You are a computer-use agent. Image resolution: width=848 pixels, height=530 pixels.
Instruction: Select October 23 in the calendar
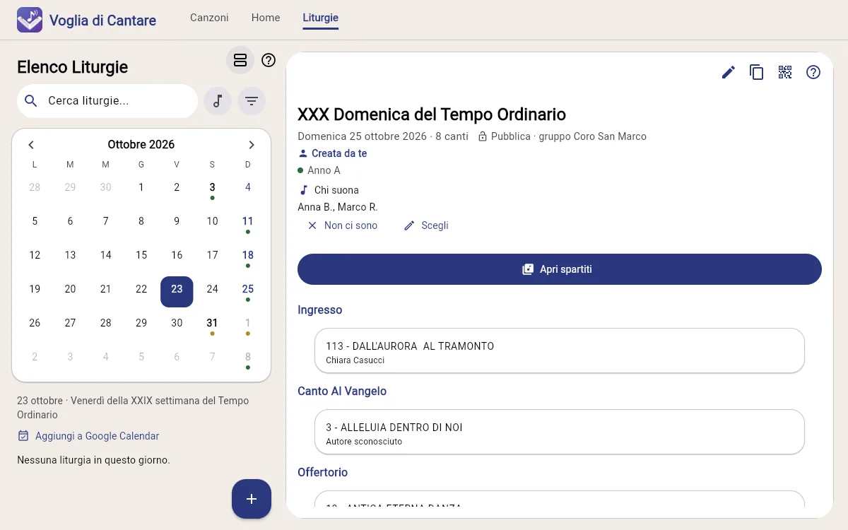(x=177, y=292)
